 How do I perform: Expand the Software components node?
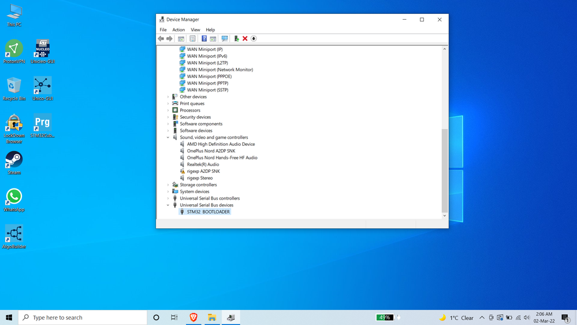coord(168,124)
